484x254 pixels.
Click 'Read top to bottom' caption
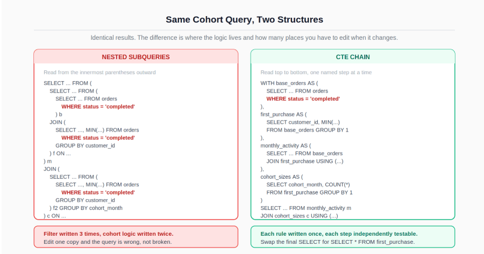pyautogui.click(x=316, y=72)
